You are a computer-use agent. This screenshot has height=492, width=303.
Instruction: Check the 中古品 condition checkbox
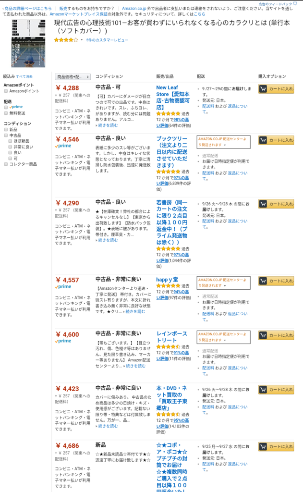pyautogui.click(x=6, y=135)
